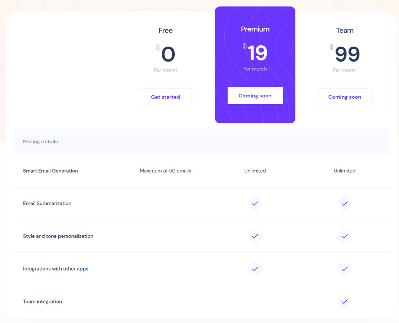Click Team checkmark for Team integration
Viewport: 399px width, 323px height.
345,301
